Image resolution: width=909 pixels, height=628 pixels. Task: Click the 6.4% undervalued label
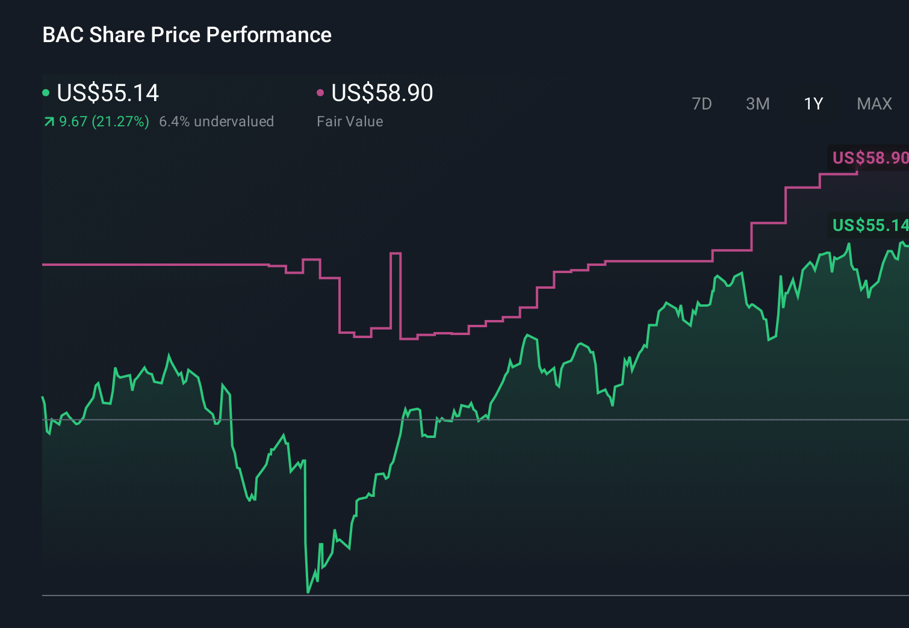point(217,121)
